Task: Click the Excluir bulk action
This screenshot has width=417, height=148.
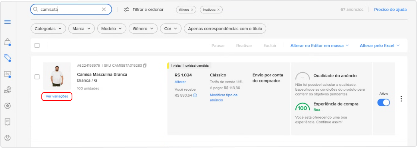Action: point(270,46)
